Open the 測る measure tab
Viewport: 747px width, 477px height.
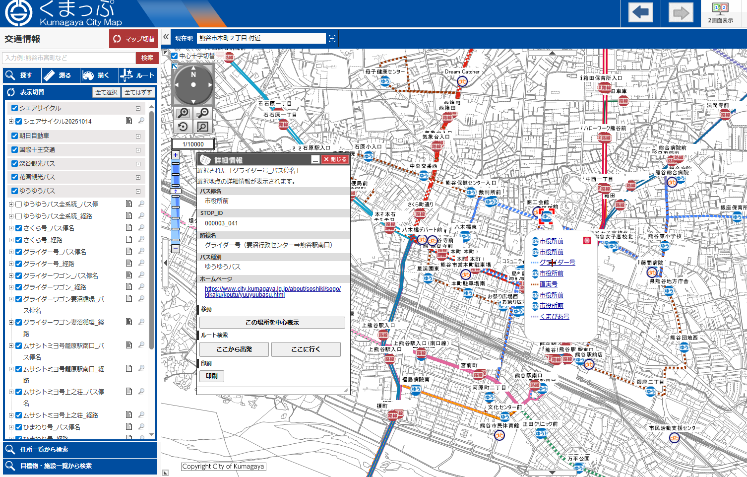60,75
